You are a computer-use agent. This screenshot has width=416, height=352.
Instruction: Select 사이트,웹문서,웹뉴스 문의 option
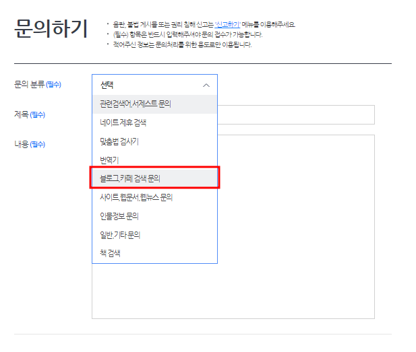[x=154, y=197]
